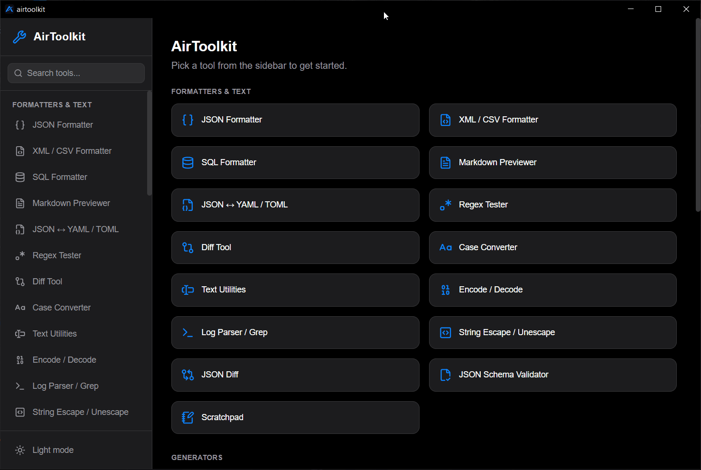Switch to Light mode

coord(76,450)
